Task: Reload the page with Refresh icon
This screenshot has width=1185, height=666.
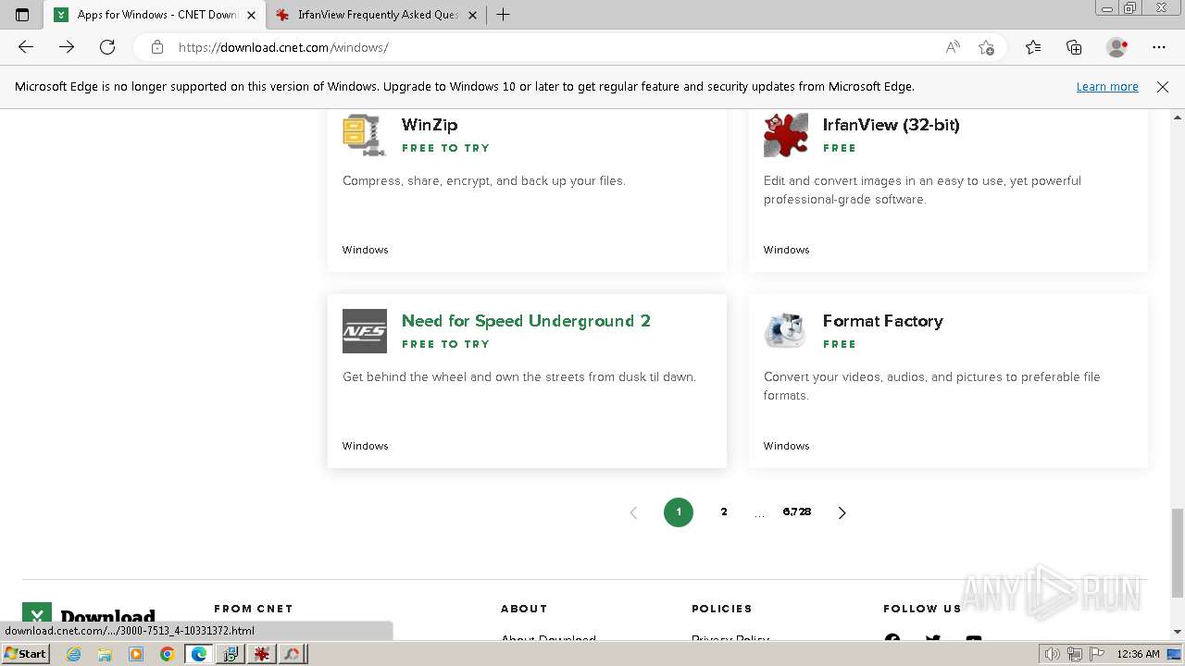Action: pos(107,47)
